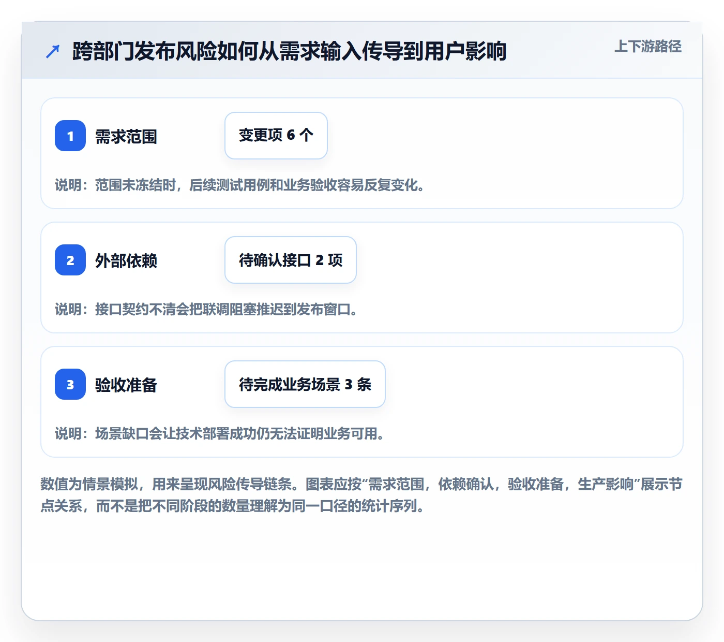Click the 需求范围 heading
The width and height of the screenshot is (724, 642).
(126, 137)
